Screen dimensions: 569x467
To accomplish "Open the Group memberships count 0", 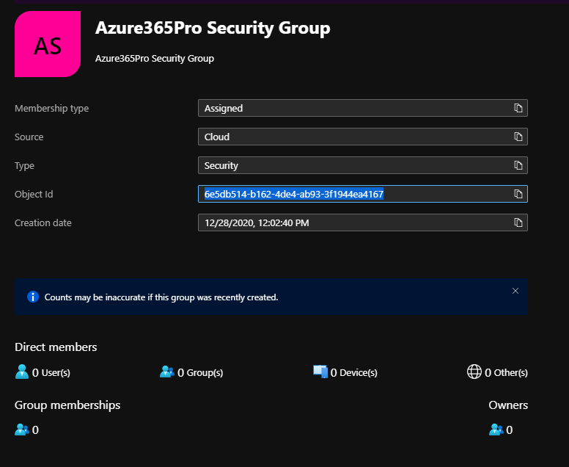I will pyautogui.click(x=35, y=430).
